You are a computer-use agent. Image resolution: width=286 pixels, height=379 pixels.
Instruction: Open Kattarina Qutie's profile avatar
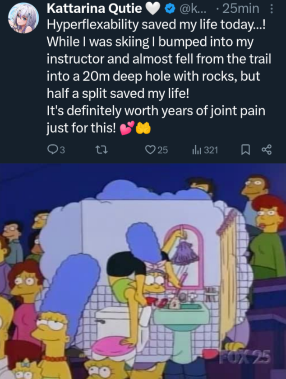click(23, 18)
